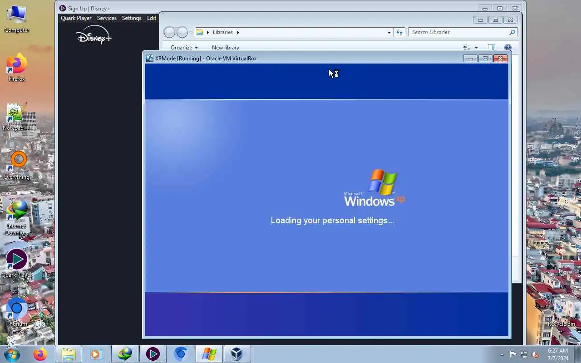
Task: Select the Notepad++ desktop shortcut
Action: (17, 117)
